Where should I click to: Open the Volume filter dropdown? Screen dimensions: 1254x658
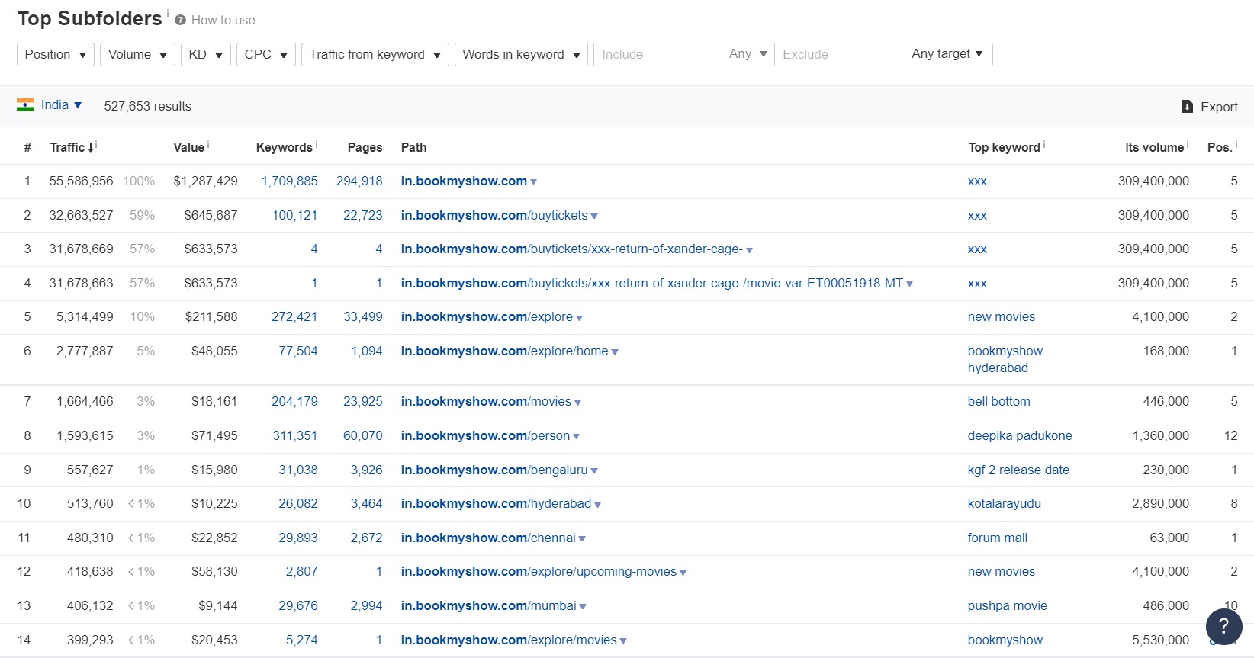tap(137, 54)
